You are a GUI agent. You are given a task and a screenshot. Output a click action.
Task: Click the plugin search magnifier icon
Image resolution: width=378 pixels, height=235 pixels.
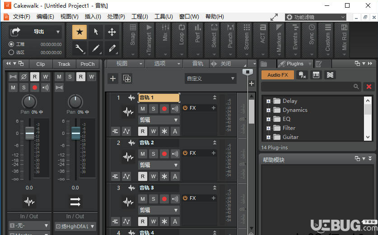pos(356,87)
